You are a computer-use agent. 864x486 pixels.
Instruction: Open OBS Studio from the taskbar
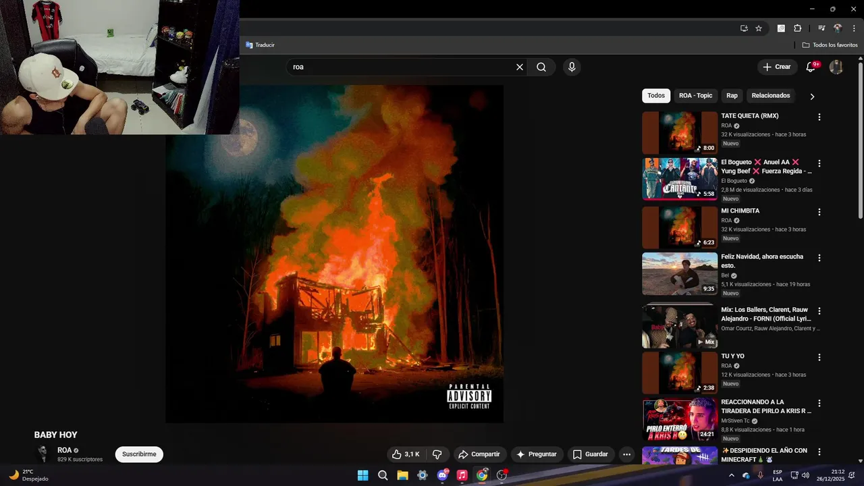[x=502, y=475]
